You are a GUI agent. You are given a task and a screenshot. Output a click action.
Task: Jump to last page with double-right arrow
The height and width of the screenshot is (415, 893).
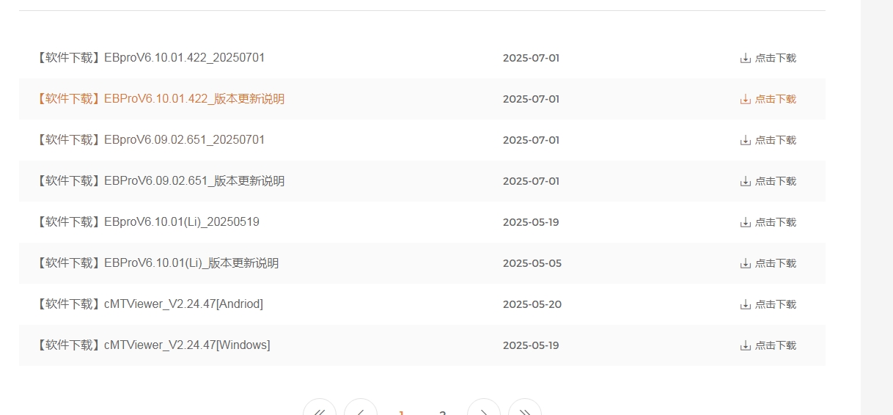(525, 410)
